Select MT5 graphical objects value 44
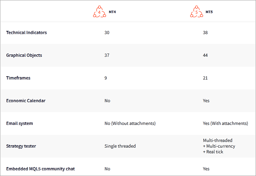 [205, 55]
